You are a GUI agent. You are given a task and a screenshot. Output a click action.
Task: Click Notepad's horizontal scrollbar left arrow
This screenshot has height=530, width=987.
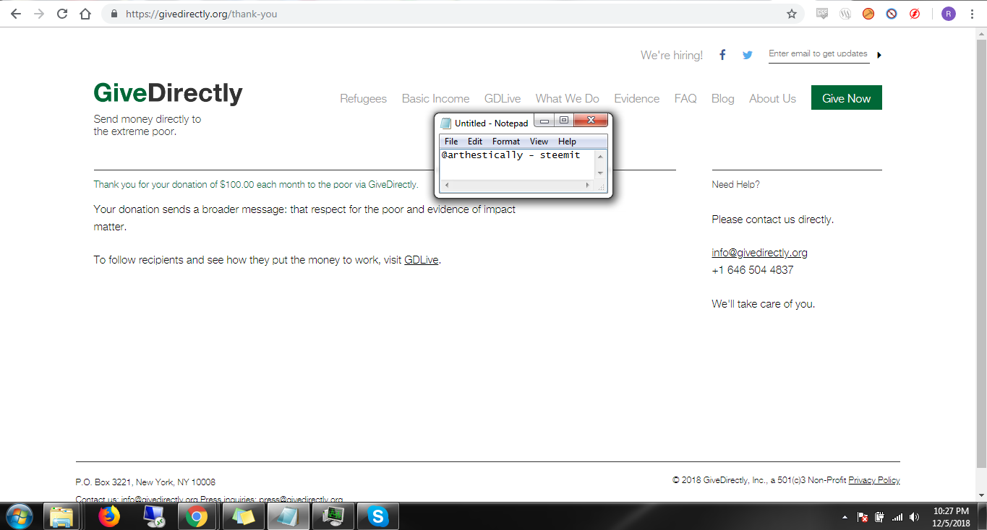(446, 186)
